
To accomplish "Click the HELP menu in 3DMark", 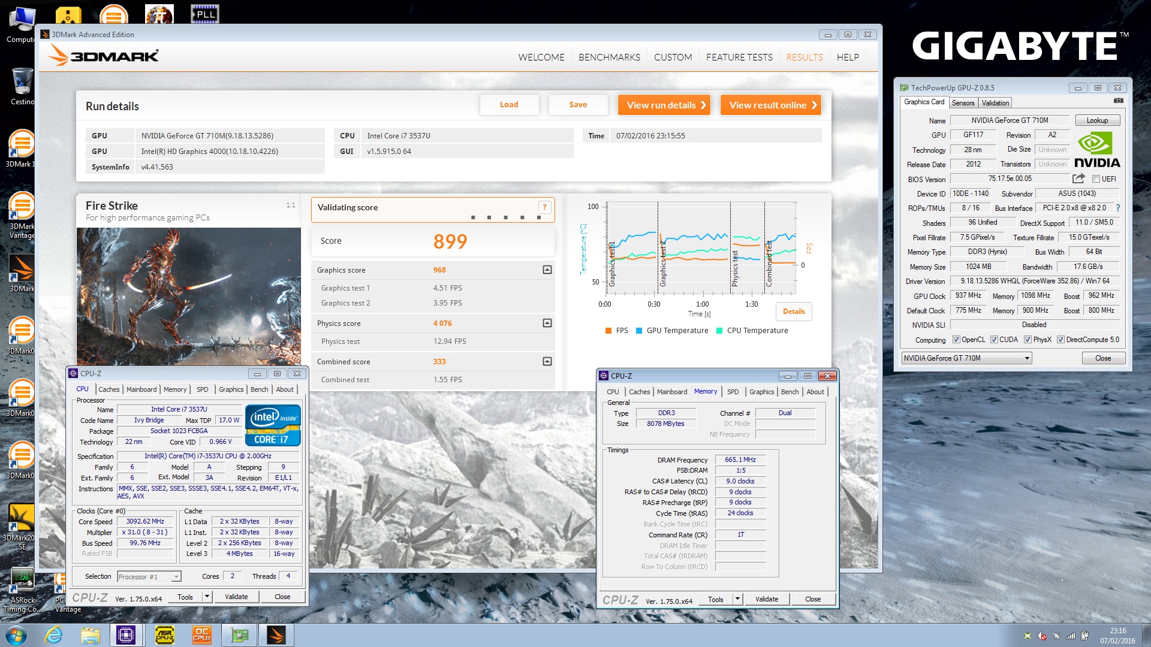I will [x=848, y=58].
